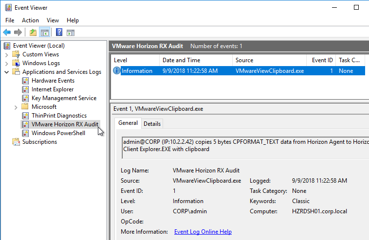Image resolution: width=369 pixels, height=240 pixels.
Task: Click the Back arrow toolbar icon
Action: click(x=7, y=33)
